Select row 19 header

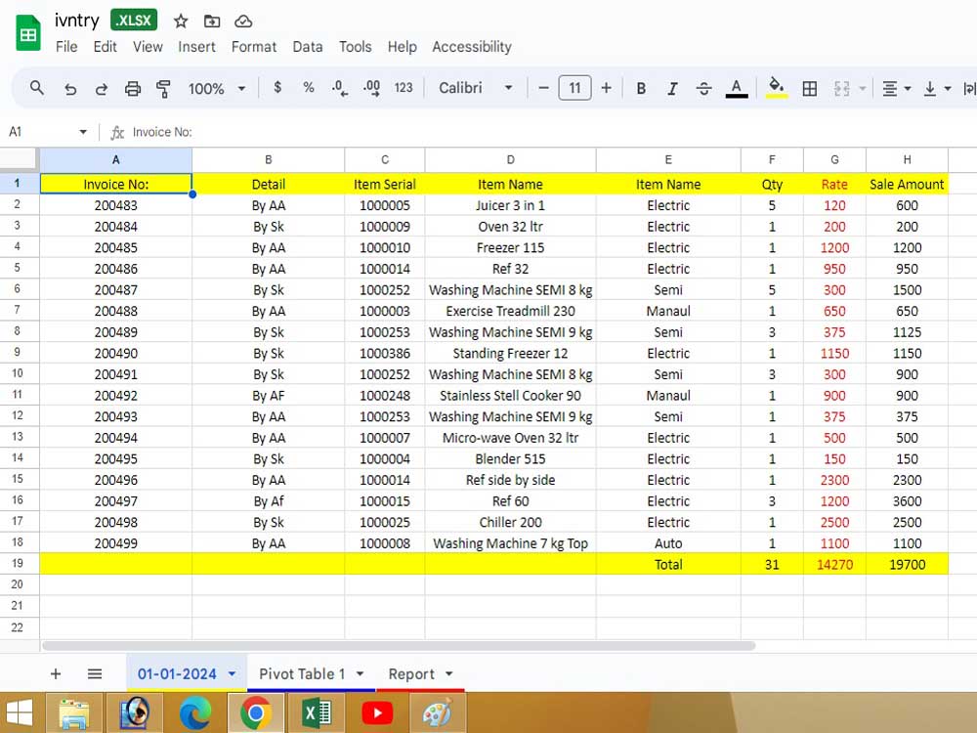(18, 564)
